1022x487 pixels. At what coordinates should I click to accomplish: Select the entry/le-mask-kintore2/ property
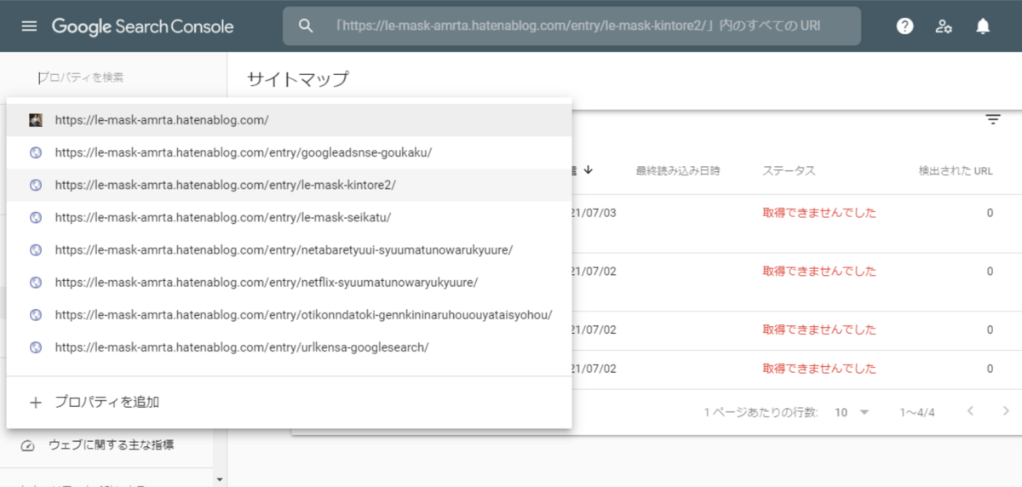[289, 185]
